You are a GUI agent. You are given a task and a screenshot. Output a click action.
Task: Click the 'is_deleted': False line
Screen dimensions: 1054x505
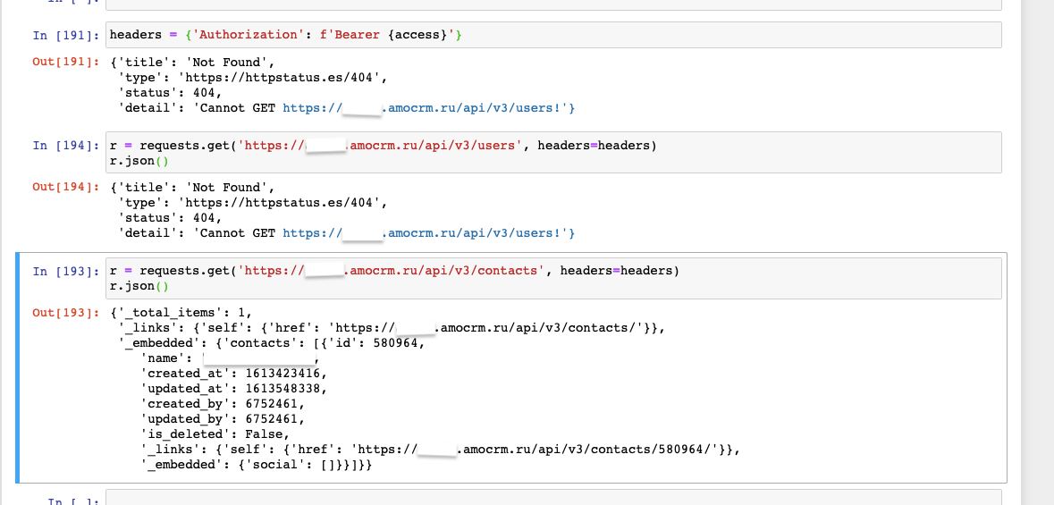(215, 434)
